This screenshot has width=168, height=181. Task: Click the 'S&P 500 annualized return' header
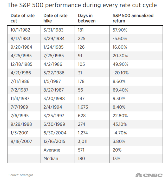coord(133,18)
